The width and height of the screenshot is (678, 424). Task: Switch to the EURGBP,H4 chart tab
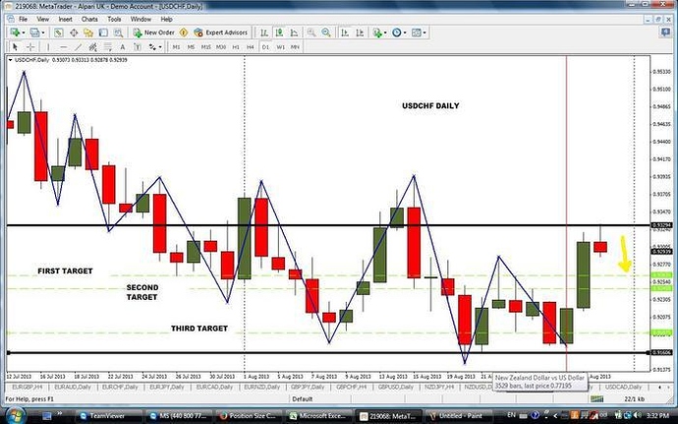[x=28, y=387]
